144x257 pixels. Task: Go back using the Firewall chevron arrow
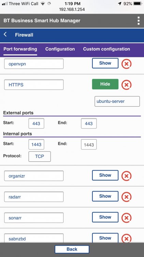click(5, 35)
